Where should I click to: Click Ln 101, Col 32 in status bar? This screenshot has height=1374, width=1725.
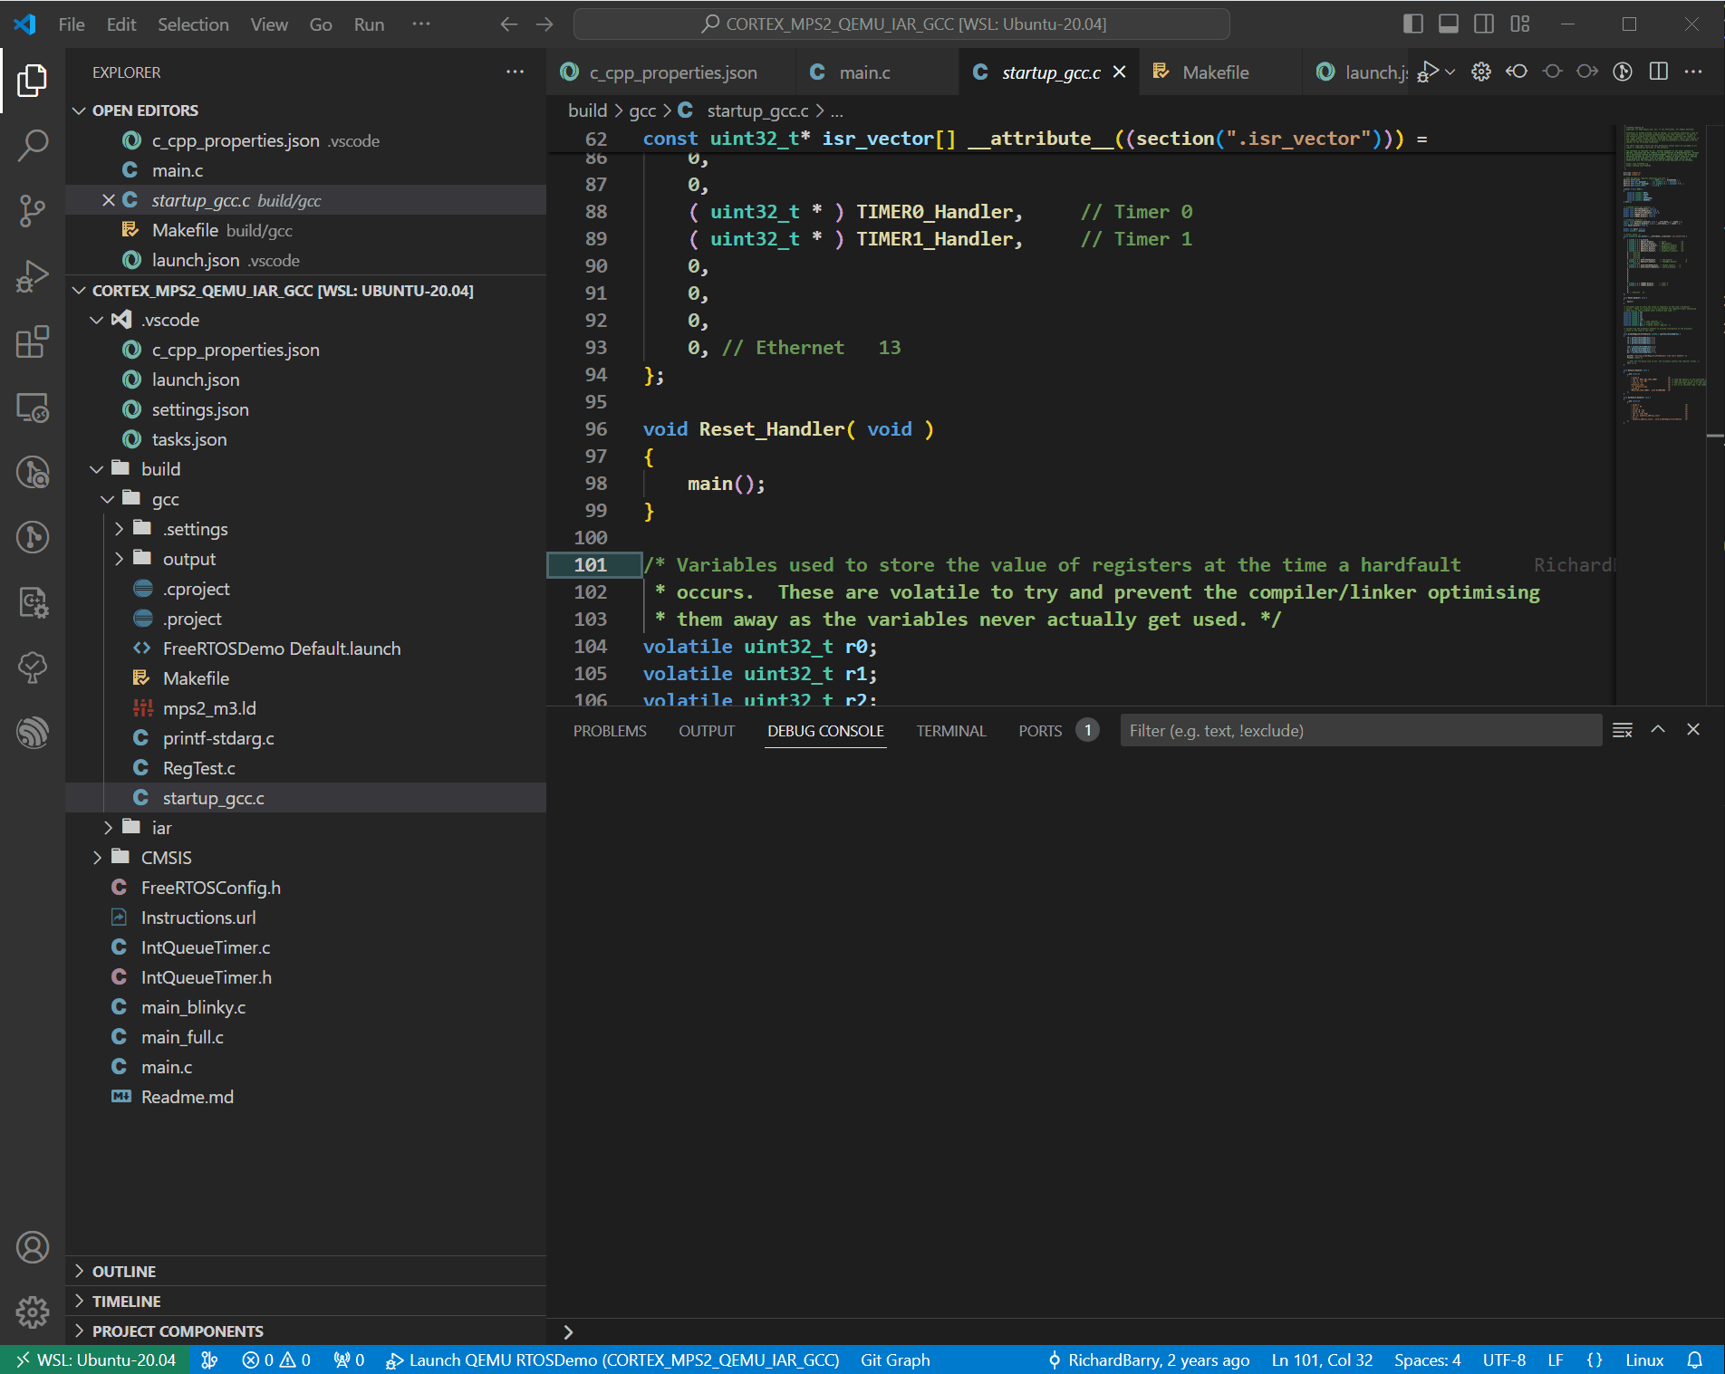point(1322,1360)
